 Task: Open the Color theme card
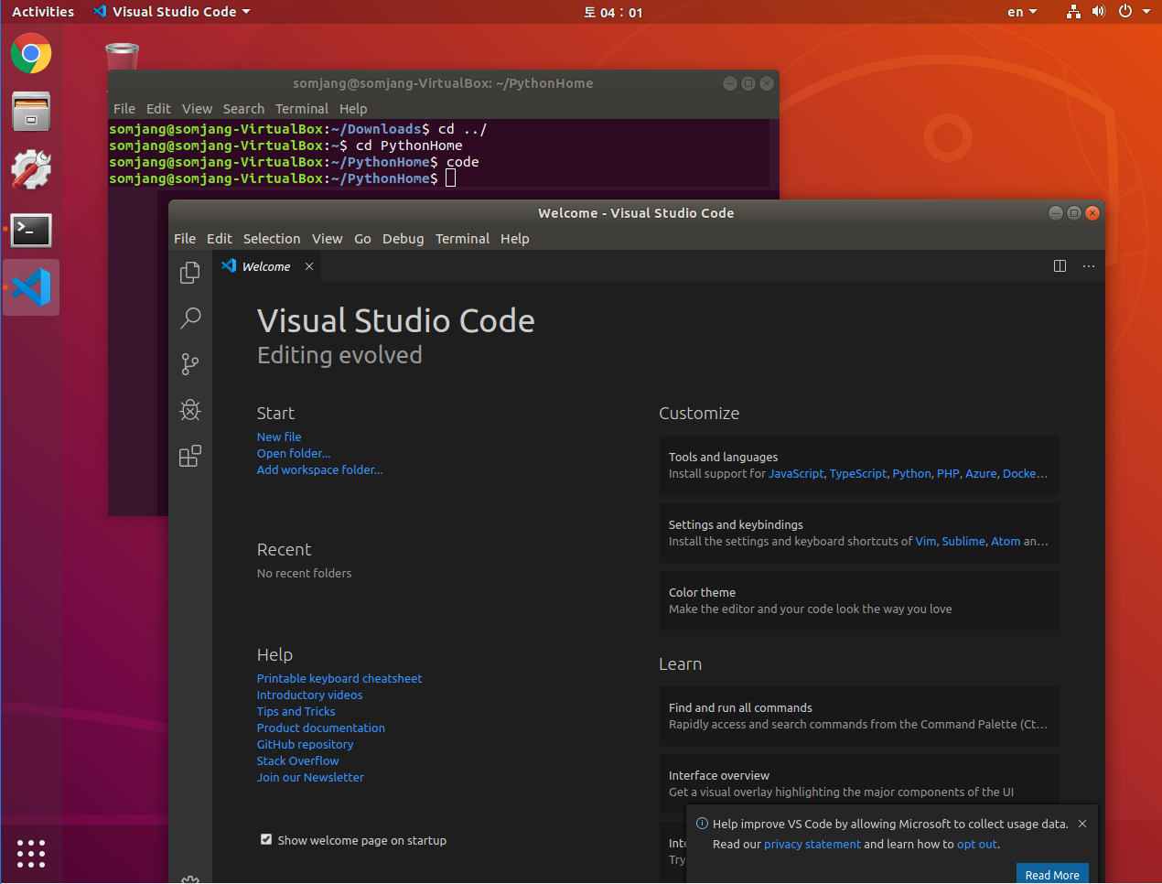tap(859, 600)
